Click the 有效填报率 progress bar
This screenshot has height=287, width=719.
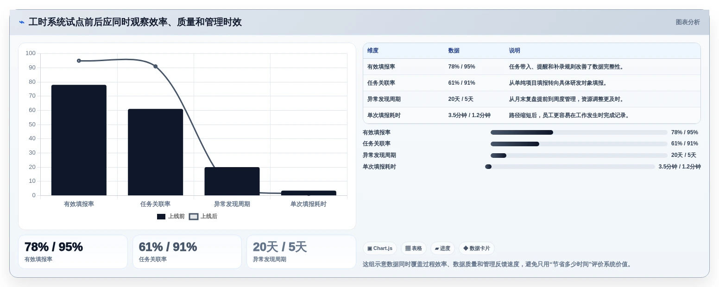coord(579,132)
